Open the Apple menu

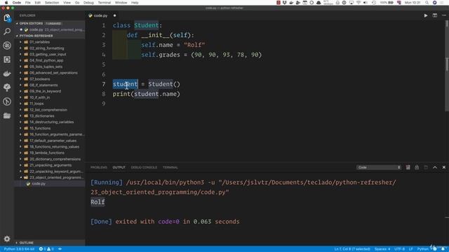tap(6, 3)
